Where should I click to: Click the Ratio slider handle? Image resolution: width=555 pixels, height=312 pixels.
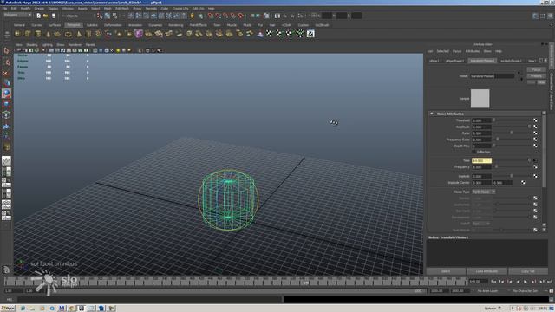pos(511,133)
